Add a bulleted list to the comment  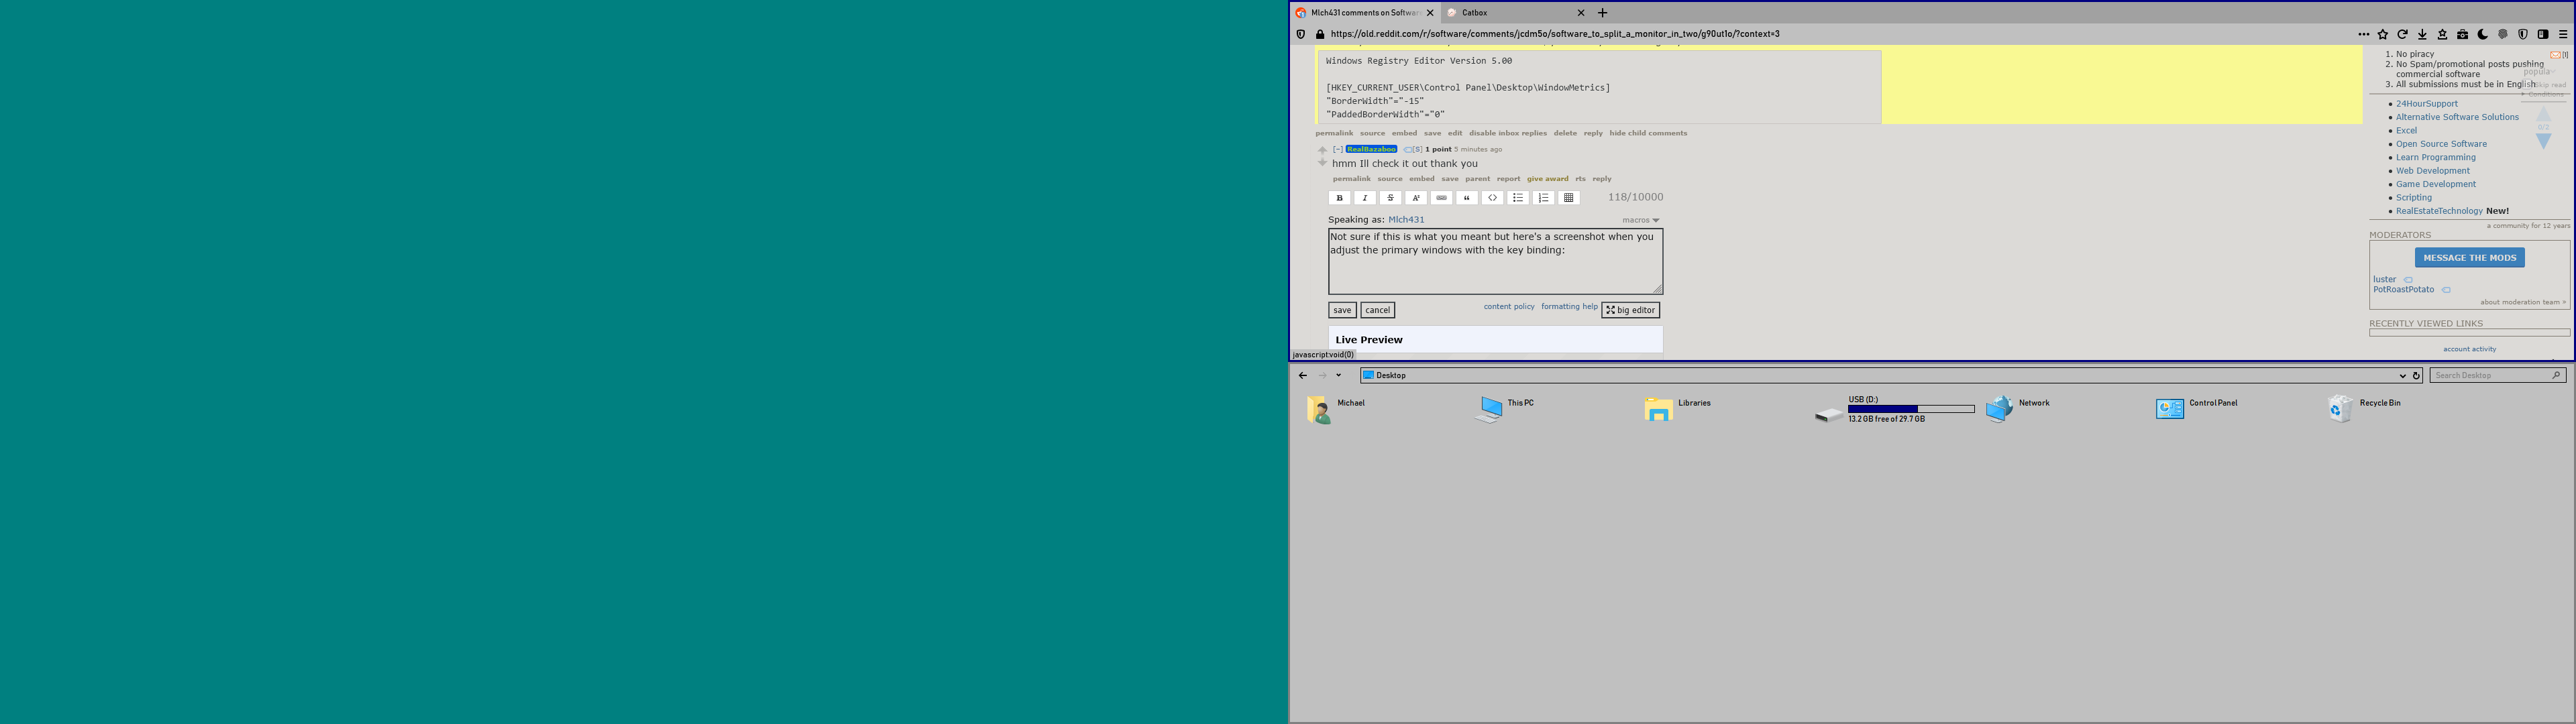pos(1518,198)
